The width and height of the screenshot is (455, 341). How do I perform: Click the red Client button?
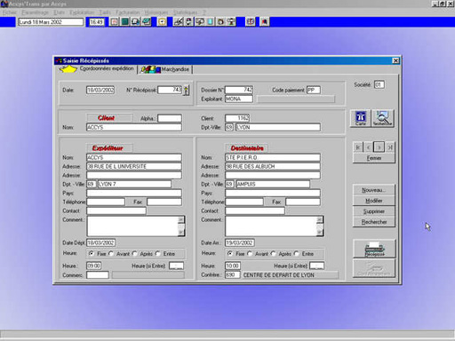[109, 118]
